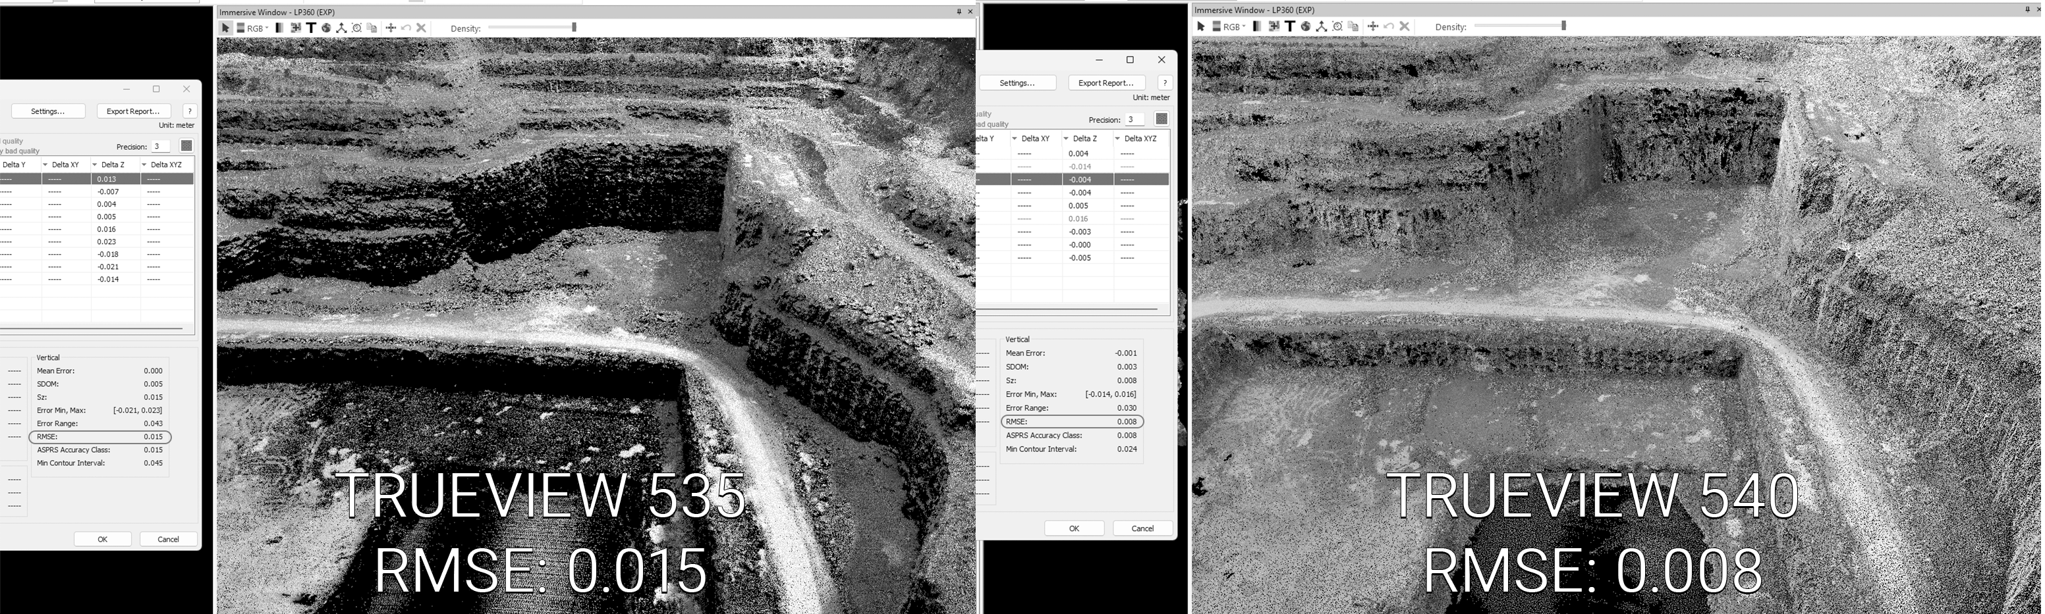Open the Delta Z column sort dropdown
Image resolution: width=2045 pixels, height=614 pixels.
(94, 165)
